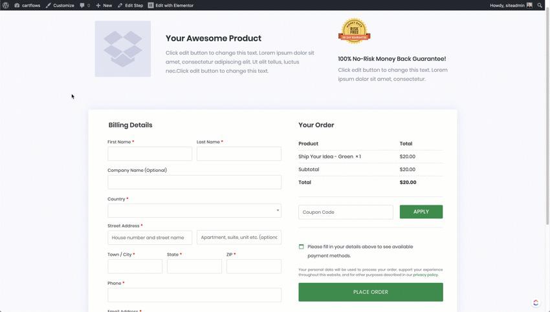Click the siteadmin avatar icon
This screenshot has height=312, width=550.
coord(530,5)
